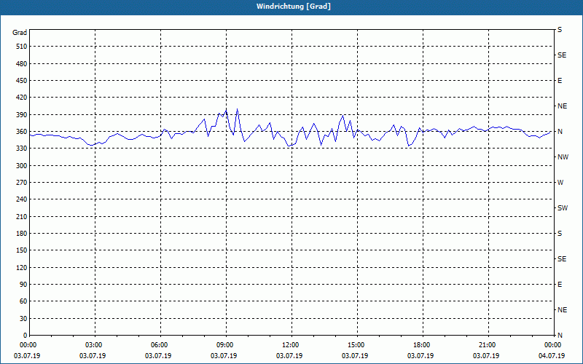Click the 'Grad' axis unit label
The height and width of the screenshot is (364, 583).
coord(20,33)
